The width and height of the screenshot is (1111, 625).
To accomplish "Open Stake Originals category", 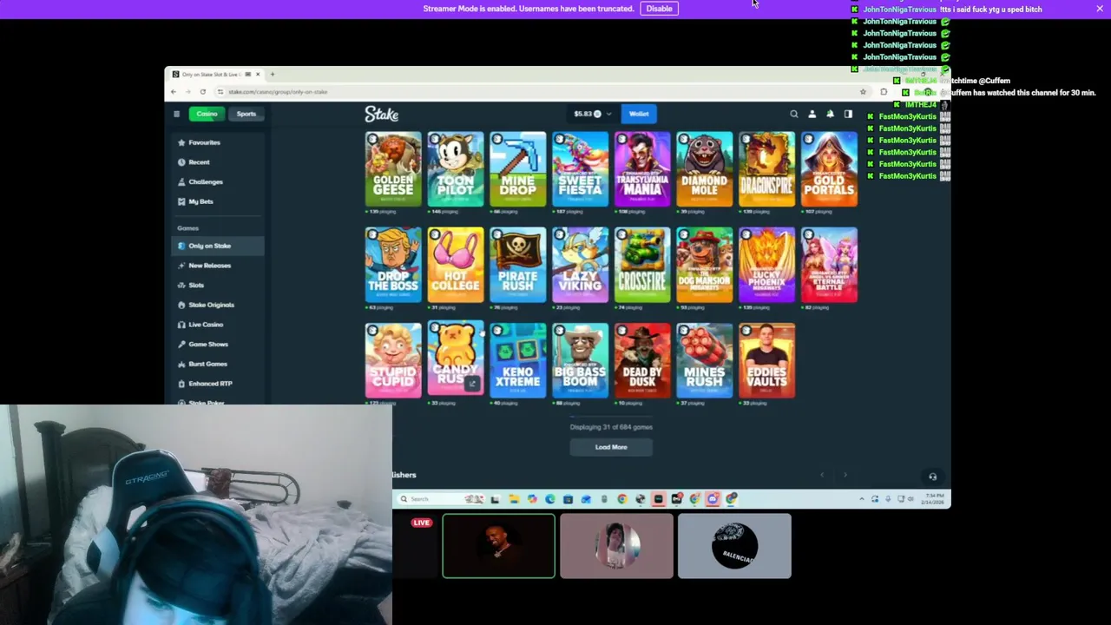I will (218, 305).
